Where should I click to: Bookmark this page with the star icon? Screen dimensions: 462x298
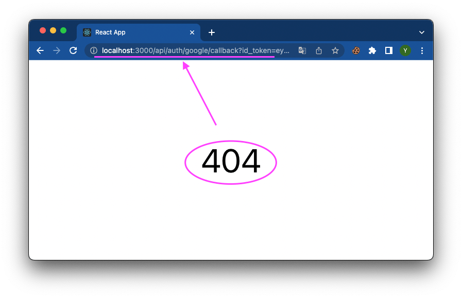(335, 50)
